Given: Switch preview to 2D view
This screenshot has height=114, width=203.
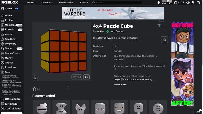Looking at the screenshot, I should (x=87, y=77).
